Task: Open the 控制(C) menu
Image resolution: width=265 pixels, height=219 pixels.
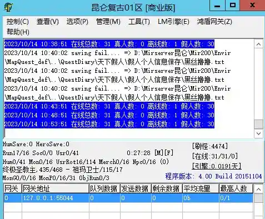Action: tap(18, 22)
